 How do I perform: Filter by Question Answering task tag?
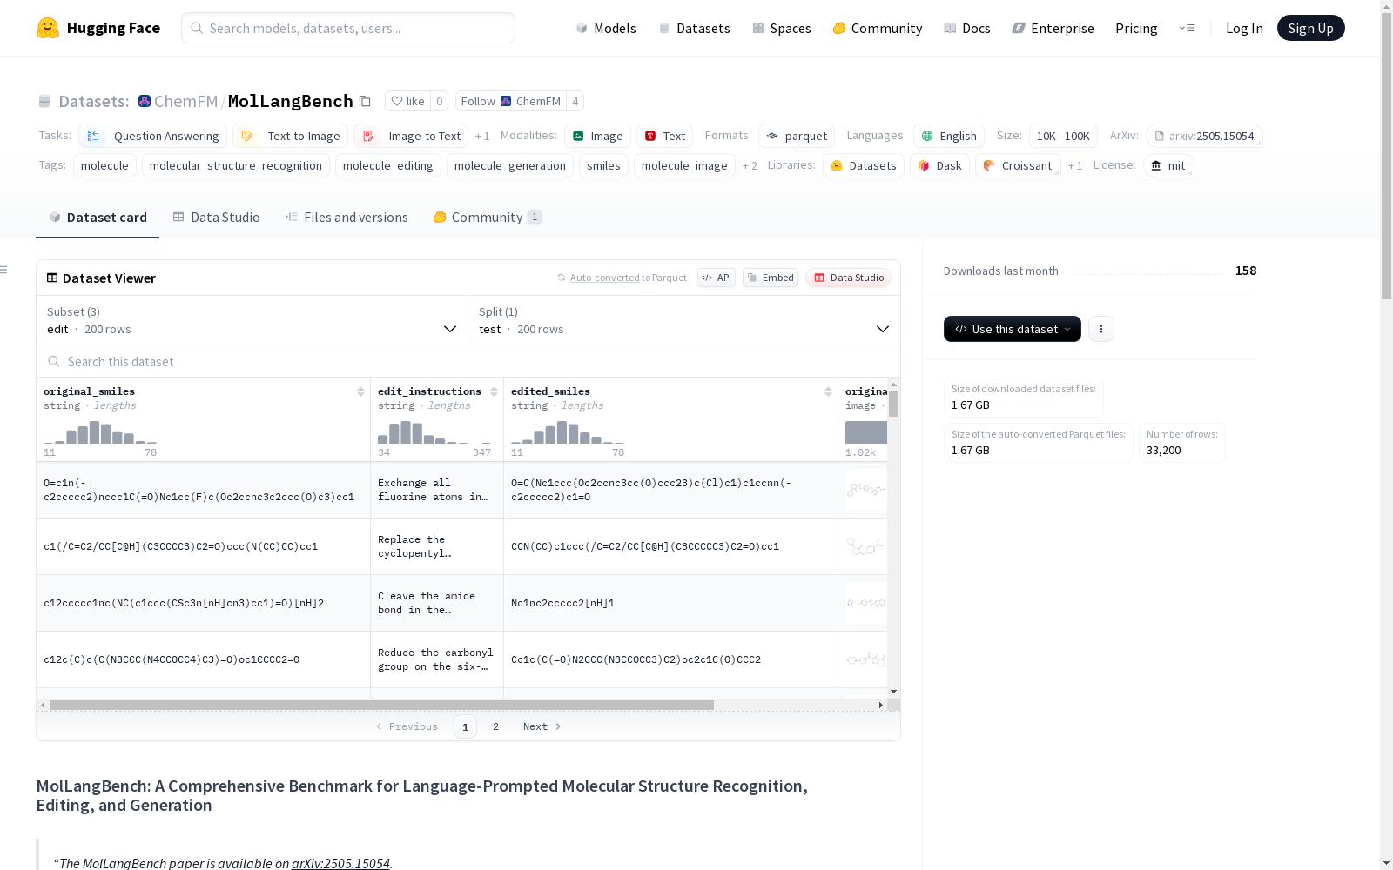153,137
